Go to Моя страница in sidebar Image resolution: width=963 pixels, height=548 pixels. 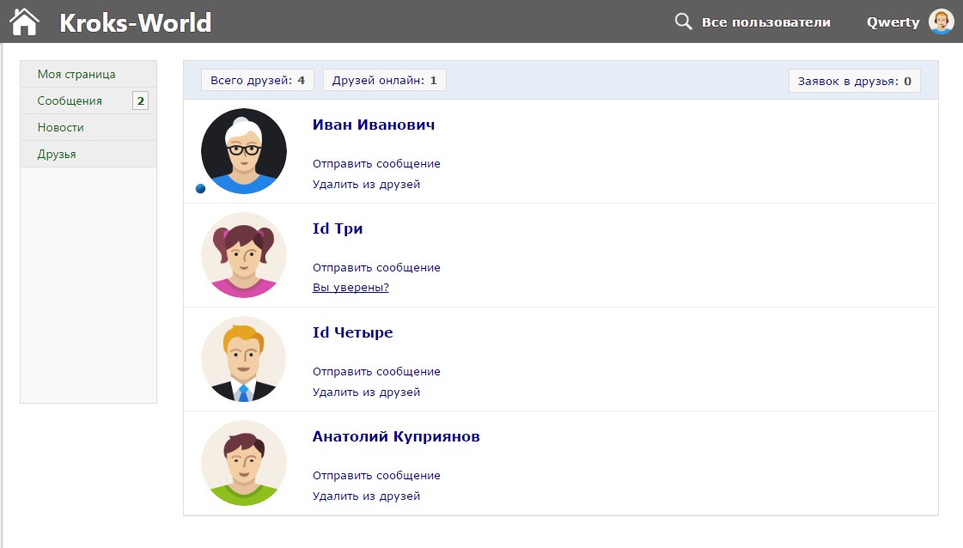pyautogui.click(x=88, y=74)
